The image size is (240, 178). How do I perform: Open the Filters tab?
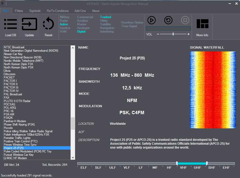19,11
